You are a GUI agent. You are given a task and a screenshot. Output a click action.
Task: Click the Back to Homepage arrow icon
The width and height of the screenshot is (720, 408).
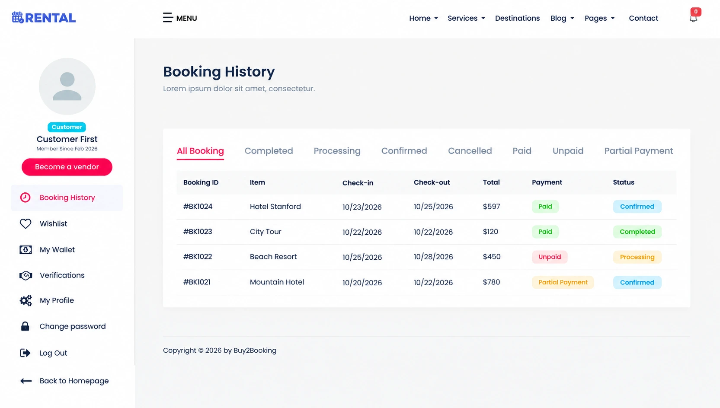26,381
